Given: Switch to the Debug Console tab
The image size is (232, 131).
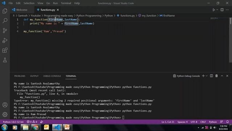Looking at the screenshot, I should 52,76.
